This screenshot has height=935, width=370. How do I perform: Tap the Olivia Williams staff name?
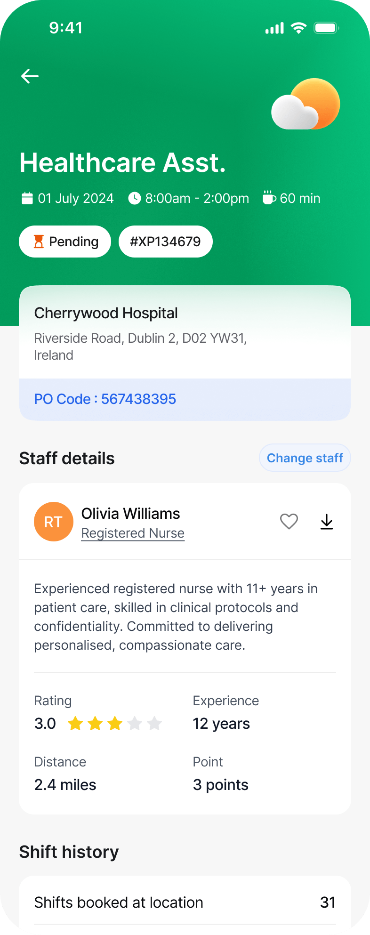point(131,514)
